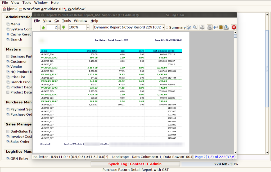
Task: Go to previous page with green up arrow
Action: (x=43, y=27)
